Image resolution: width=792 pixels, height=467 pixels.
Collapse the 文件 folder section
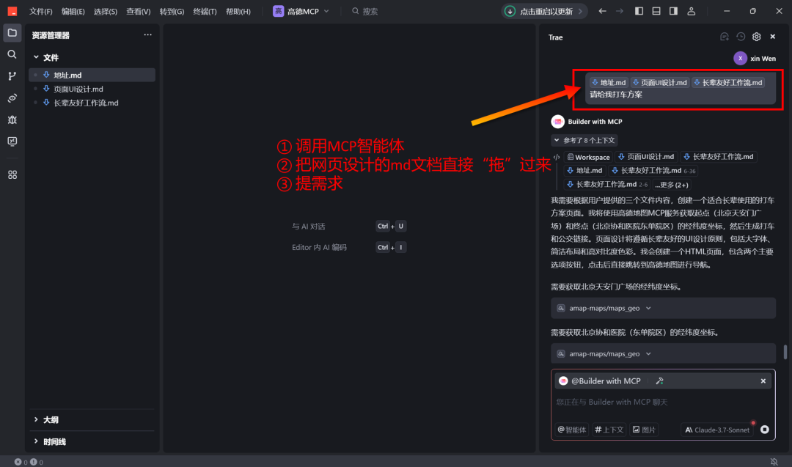92,58
